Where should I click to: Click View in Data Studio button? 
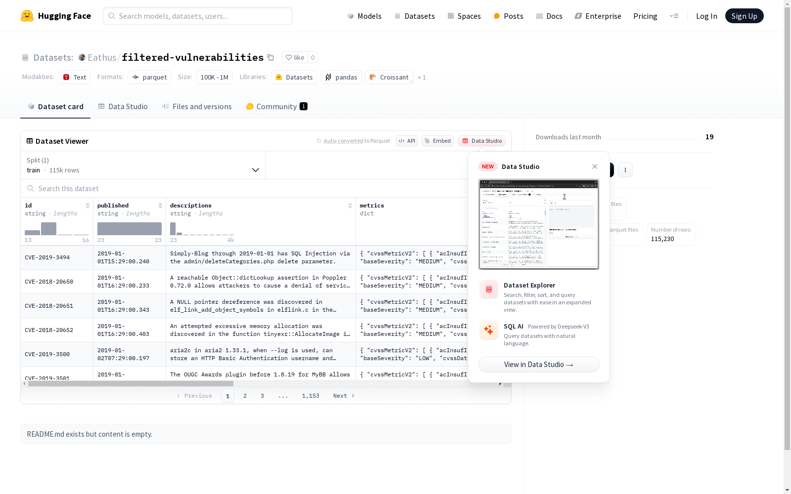tap(539, 365)
